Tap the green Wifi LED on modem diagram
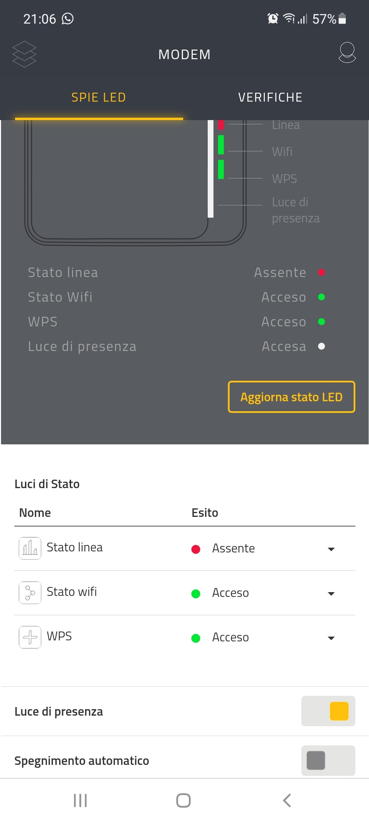 [221, 145]
